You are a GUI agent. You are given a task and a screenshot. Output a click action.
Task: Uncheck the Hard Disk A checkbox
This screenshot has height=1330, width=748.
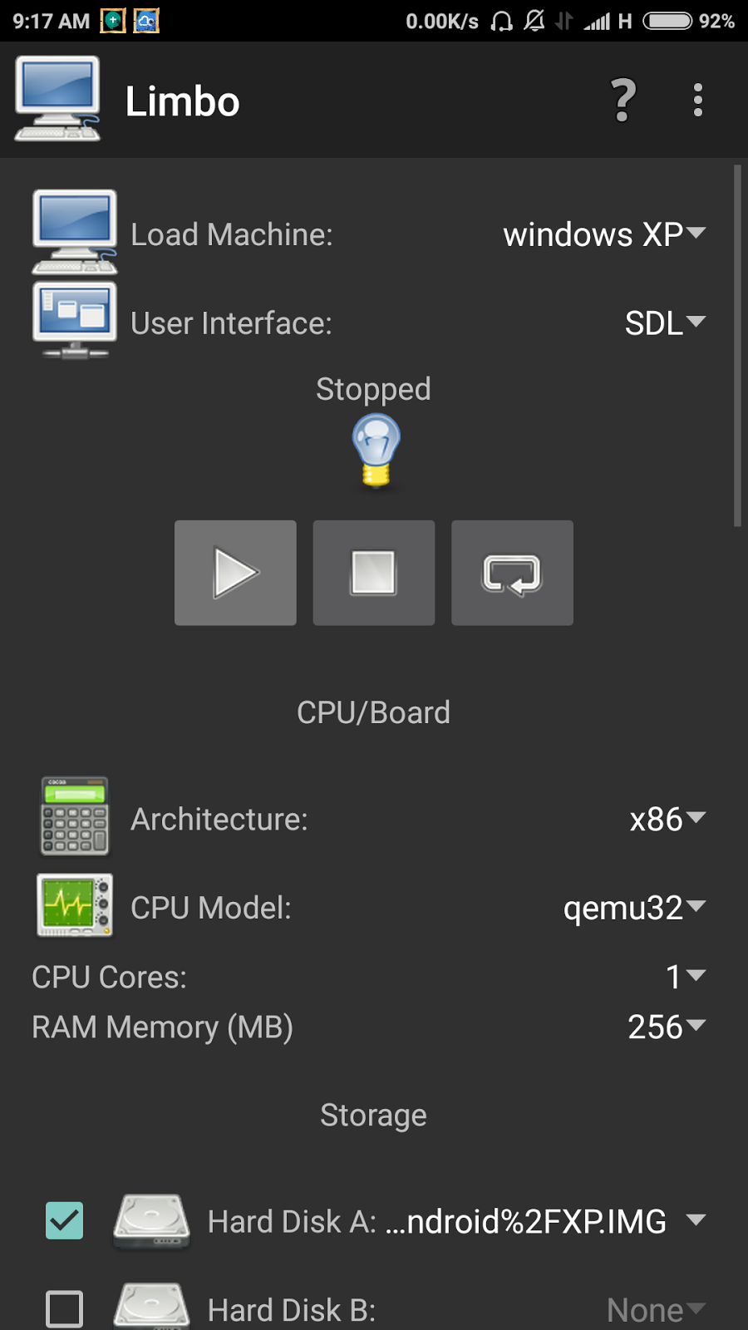[x=64, y=1222]
